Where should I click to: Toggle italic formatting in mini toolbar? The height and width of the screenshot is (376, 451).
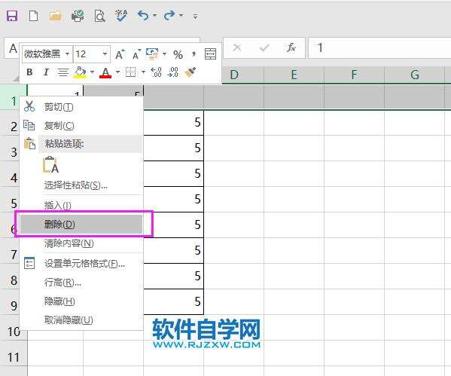[46, 72]
